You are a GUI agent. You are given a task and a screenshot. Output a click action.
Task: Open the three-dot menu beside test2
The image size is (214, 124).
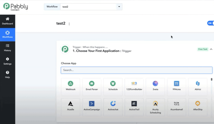tap(69, 24)
